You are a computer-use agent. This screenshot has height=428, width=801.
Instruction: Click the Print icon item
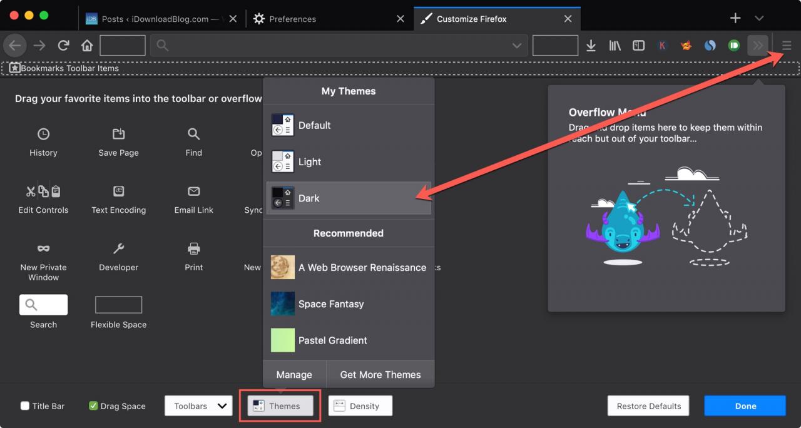(x=194, y=248)
